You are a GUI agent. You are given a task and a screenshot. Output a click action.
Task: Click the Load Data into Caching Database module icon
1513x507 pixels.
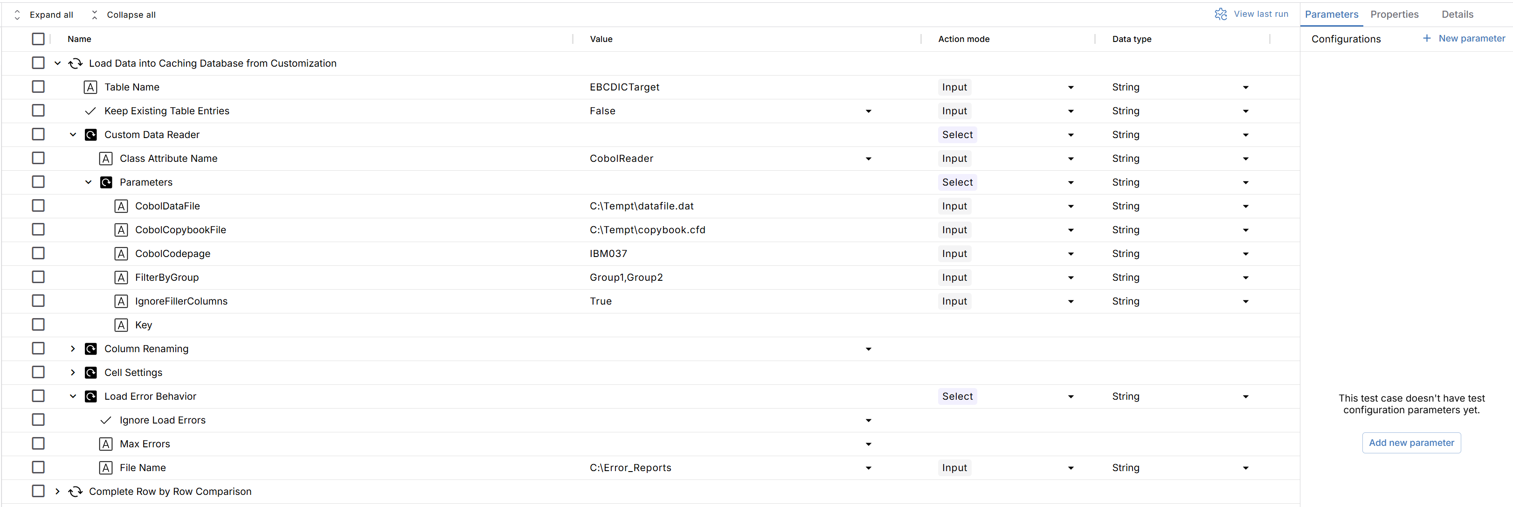click(x=75, y=63)
